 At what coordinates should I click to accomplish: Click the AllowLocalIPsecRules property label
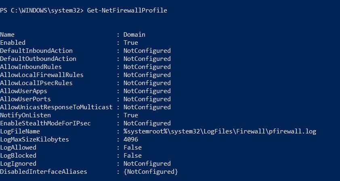36,83
